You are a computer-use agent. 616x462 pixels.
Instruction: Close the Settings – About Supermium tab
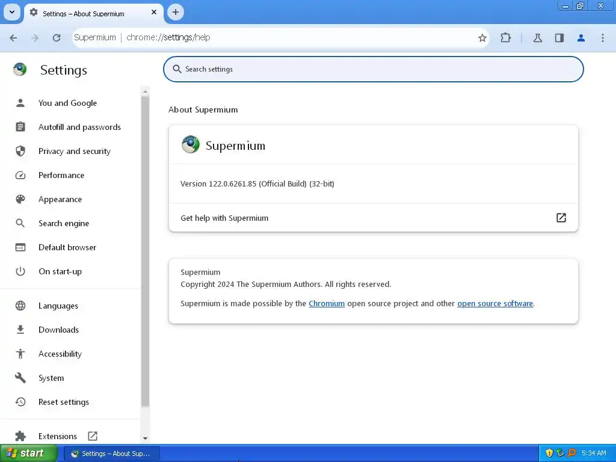(x=154, y=12)
